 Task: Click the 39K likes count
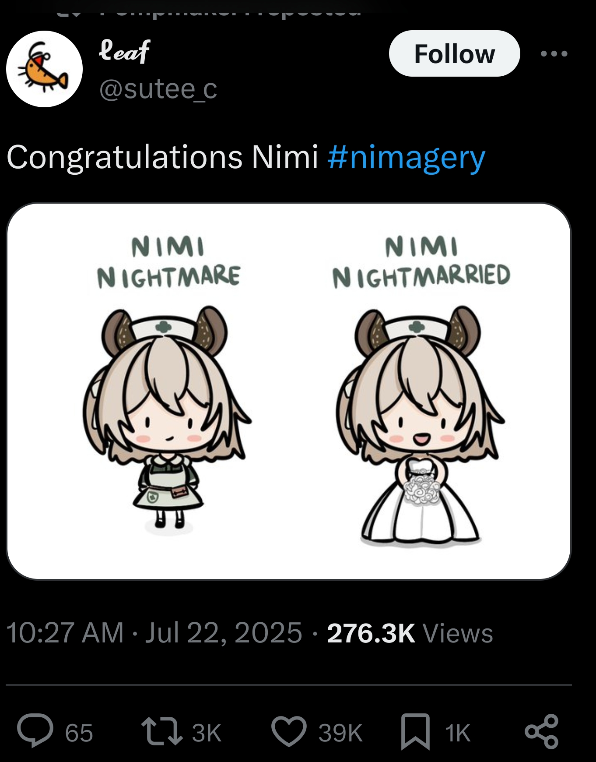click(x=340, y=733)
